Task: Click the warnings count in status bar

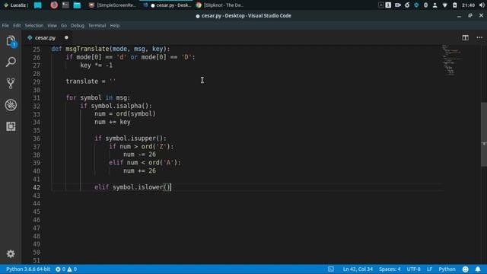Action: click(72, 269)
